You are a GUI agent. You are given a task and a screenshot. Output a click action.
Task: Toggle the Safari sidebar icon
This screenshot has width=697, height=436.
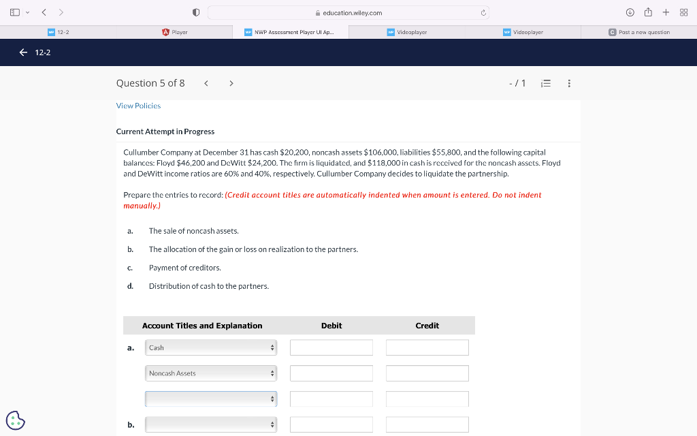click(x=14, y=12)
